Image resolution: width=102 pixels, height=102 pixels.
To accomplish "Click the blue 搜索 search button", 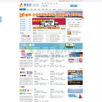I will 74,6.
